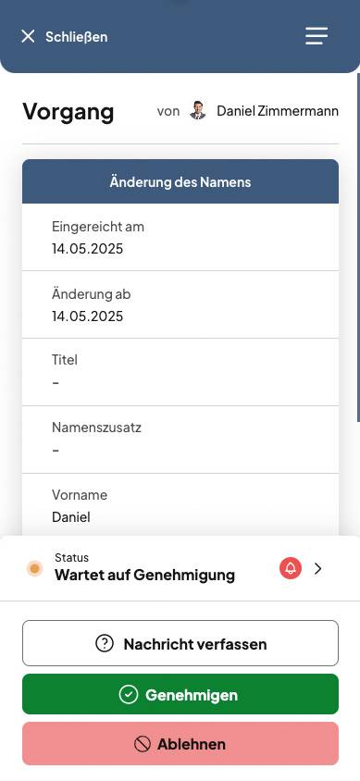The height and width of the screenshot is (781, 360).
Task: Click the red bell notification icon
Action: tap(291, 568)
